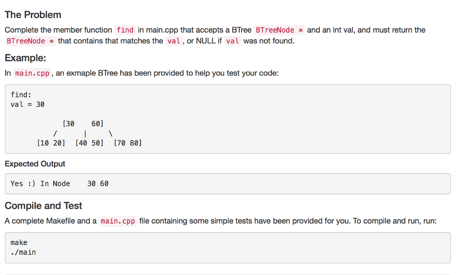Viewport: 458px width, 275px height.
Task: Click the 'find' inline code label
Action: coord(125,30)
